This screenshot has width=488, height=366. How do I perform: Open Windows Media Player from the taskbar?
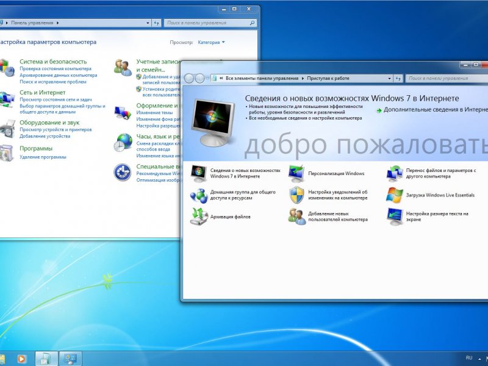point(21,359)
